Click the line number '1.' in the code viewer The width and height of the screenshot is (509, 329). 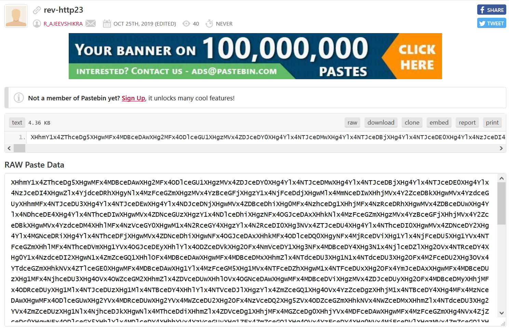tap(22, 137)
